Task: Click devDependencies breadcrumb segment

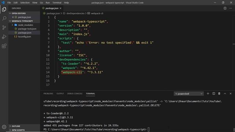Action: [75, 13]
